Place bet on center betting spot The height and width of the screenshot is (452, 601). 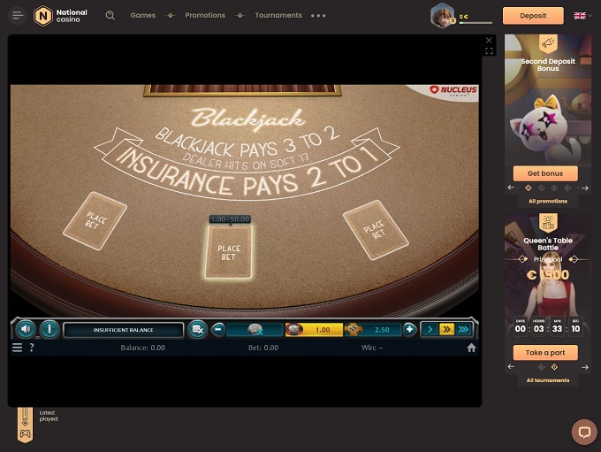coord(229,252)
